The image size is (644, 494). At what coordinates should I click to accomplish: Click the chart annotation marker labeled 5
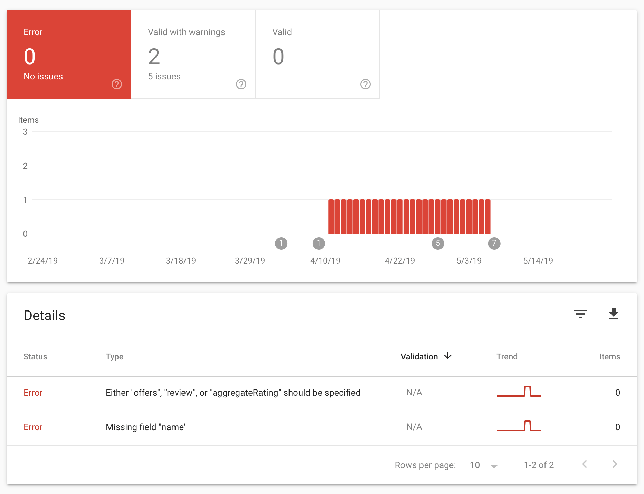(438, 243)
